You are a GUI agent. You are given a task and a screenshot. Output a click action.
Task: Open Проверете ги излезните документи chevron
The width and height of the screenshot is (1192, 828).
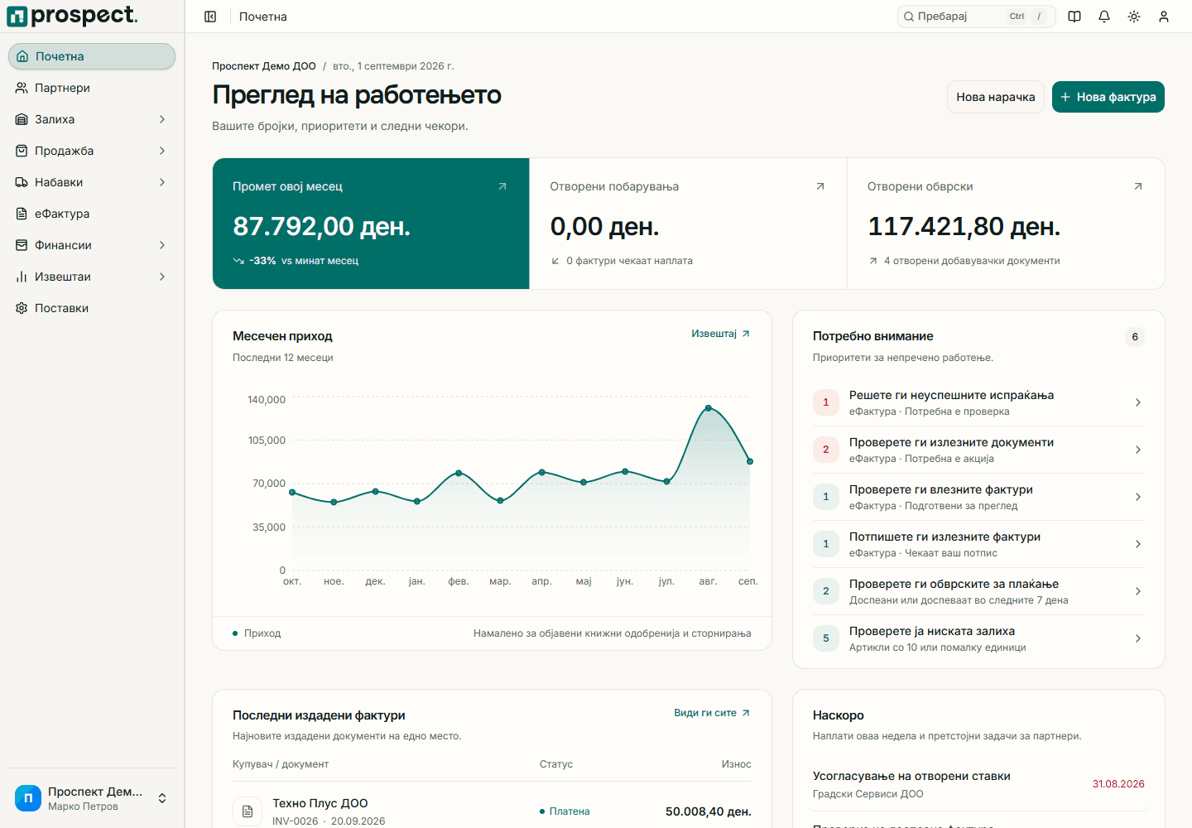pos(1138,450)
